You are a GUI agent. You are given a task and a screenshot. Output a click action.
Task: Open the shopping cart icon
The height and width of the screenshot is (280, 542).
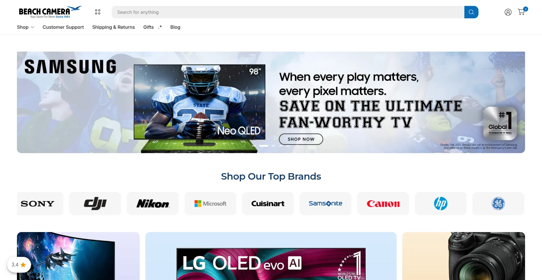pos(521,12)
